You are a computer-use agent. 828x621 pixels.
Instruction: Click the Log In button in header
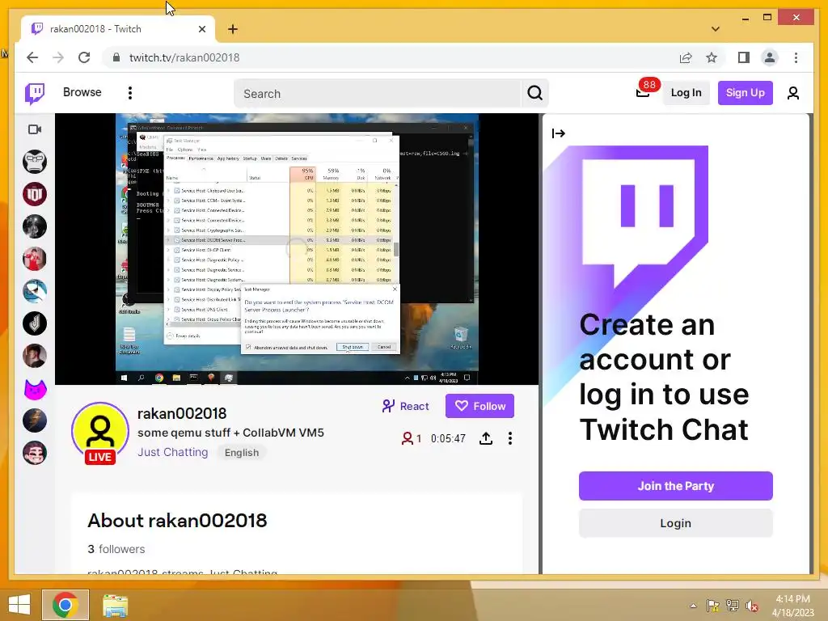pos(686,93)
